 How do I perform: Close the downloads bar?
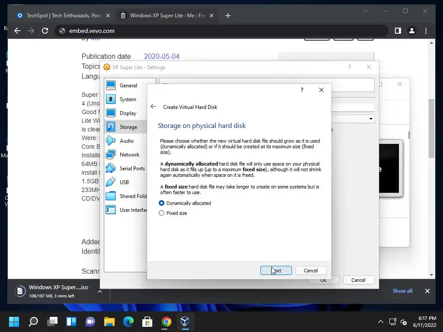point(427,291)
